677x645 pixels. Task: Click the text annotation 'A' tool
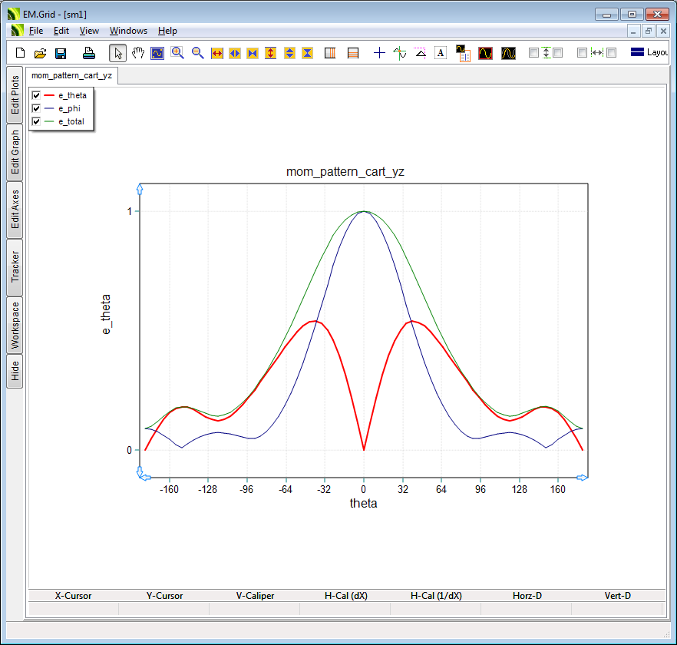pos(441,53)
